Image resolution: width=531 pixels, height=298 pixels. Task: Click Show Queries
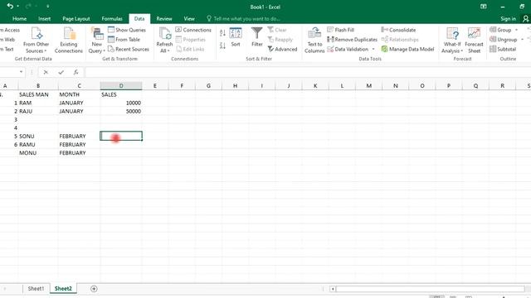(127, 30)
